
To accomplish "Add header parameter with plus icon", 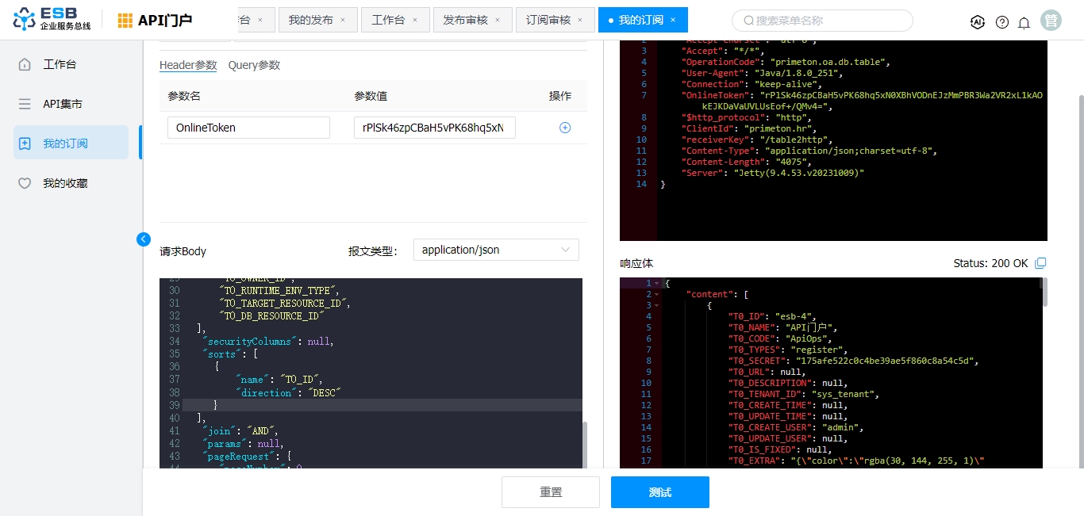I will 565,128.
